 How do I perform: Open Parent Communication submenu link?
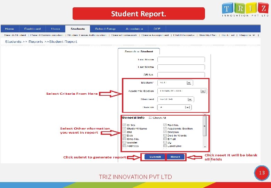(x=47, y=35)
